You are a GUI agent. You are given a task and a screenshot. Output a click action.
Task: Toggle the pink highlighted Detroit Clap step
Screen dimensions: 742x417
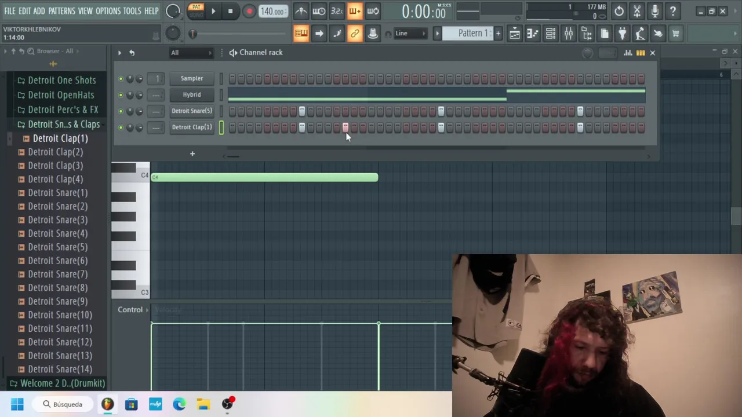[x=345, y=127]
